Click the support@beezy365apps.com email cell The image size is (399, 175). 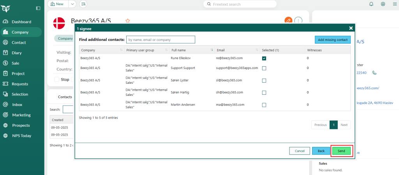237,68
